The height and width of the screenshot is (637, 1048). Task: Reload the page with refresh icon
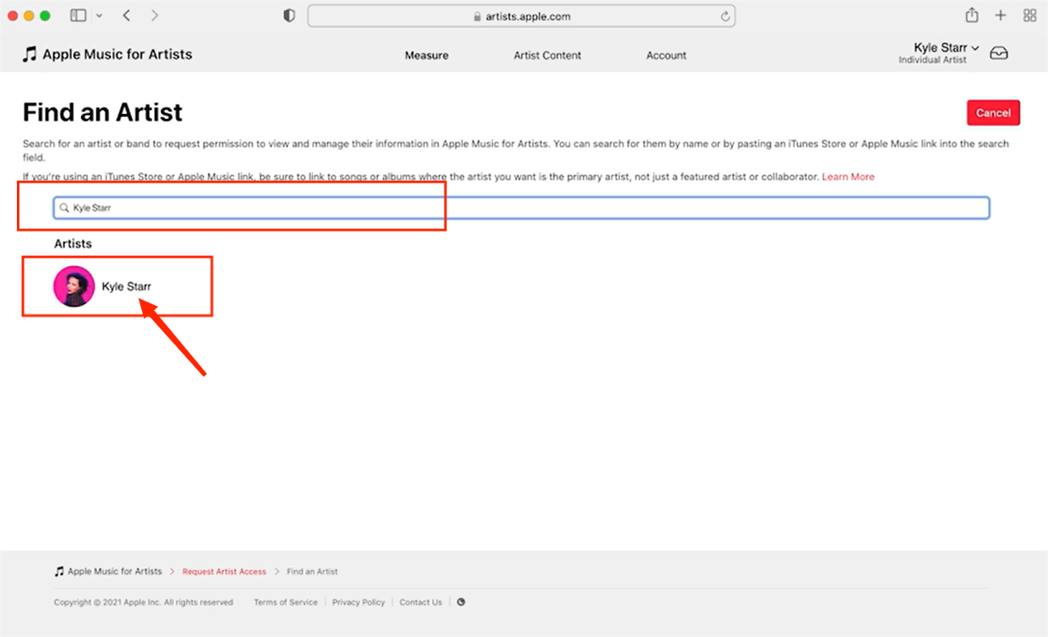click(725, 16)
